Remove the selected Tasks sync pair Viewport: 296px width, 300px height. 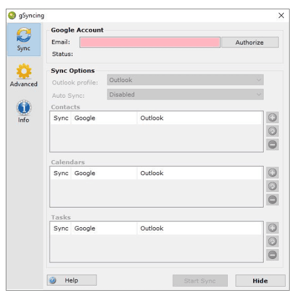click(x=272, y=255)
